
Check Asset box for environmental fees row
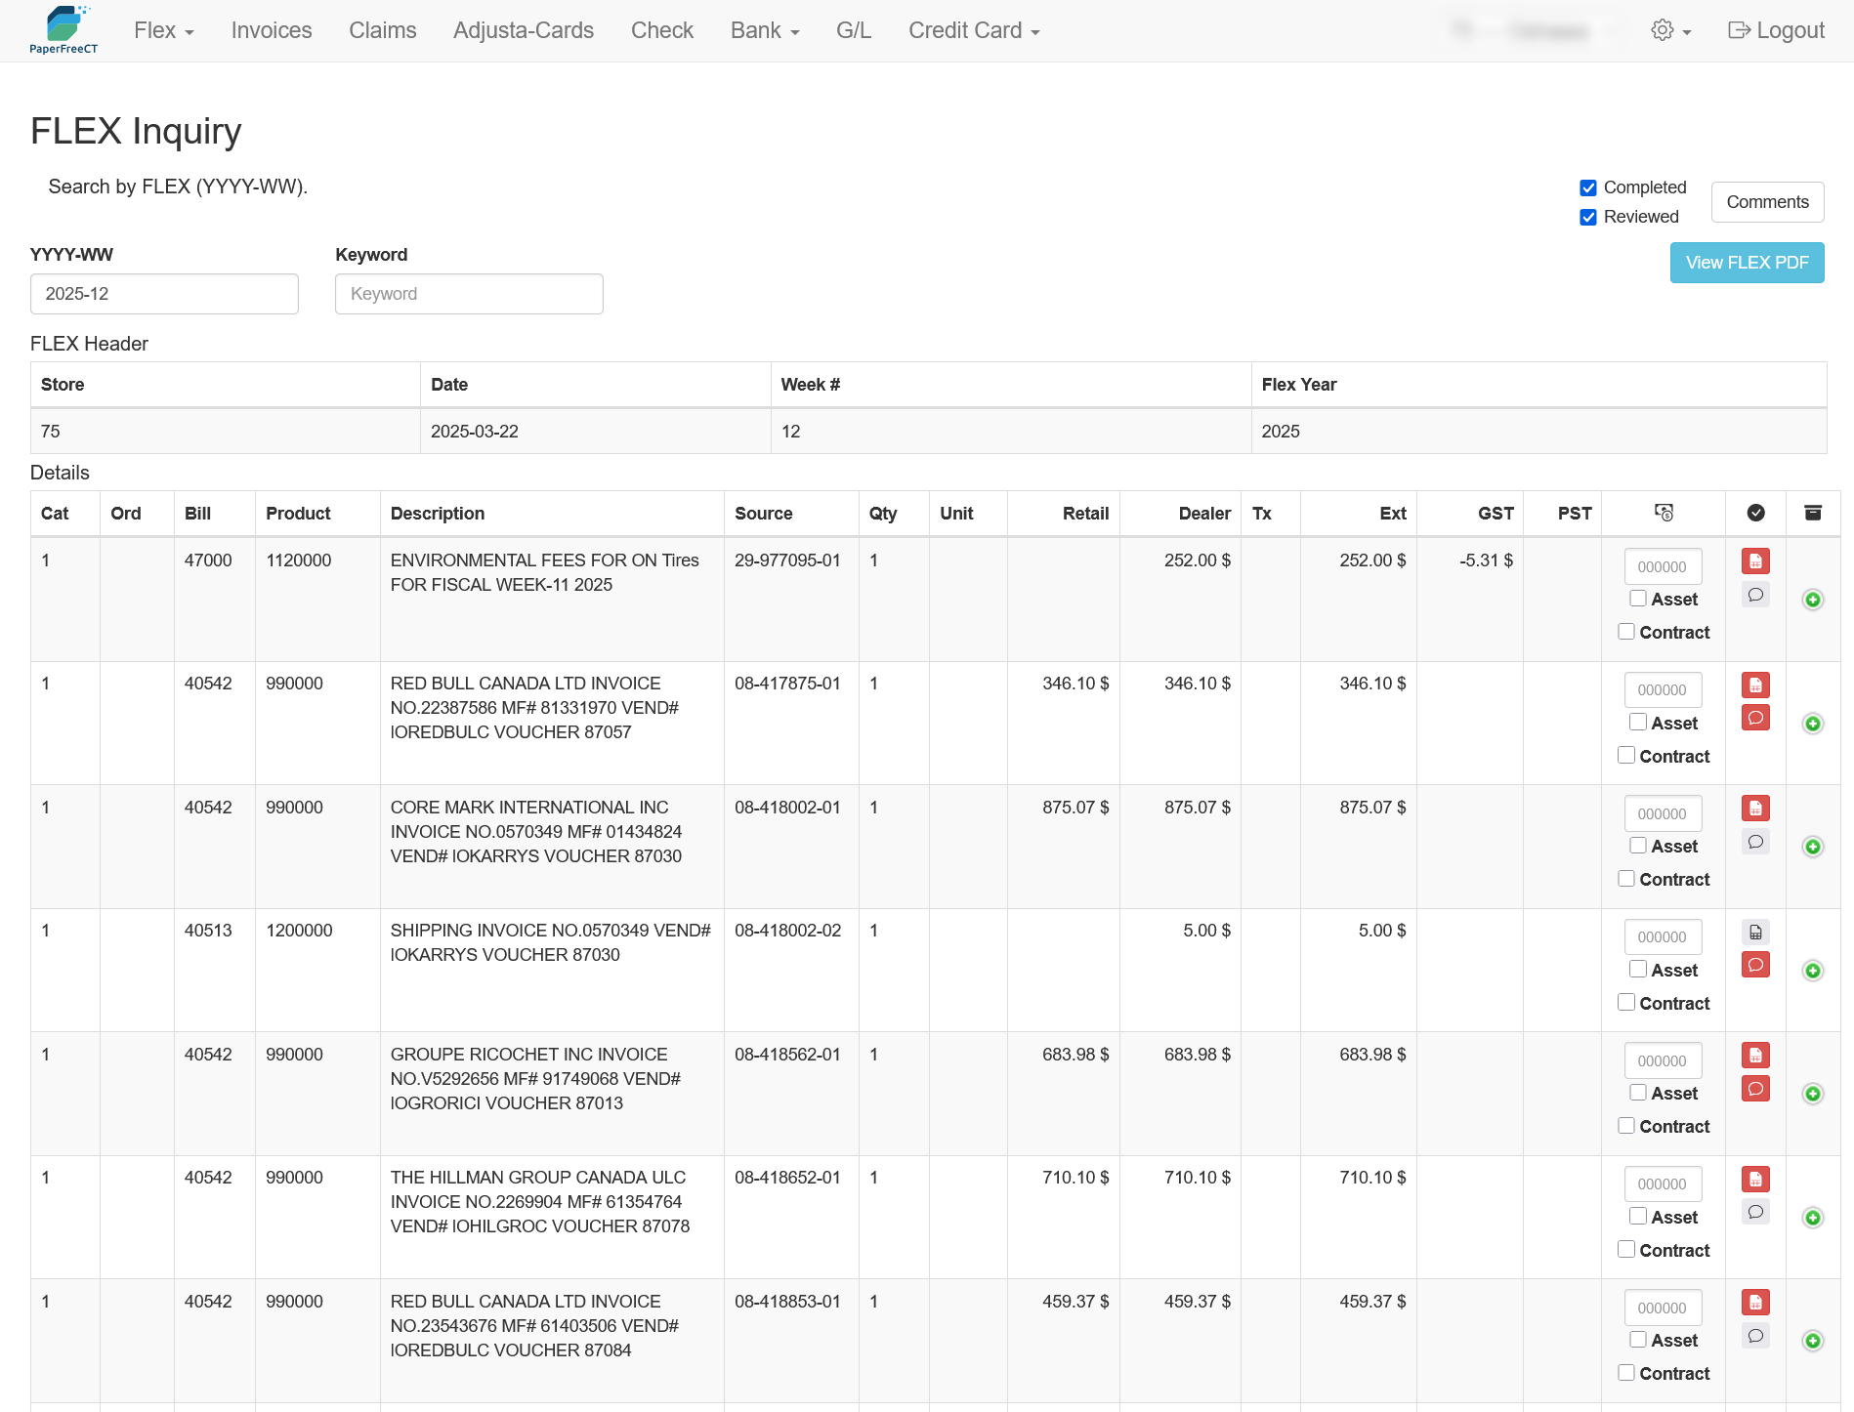click(1638, 599)
